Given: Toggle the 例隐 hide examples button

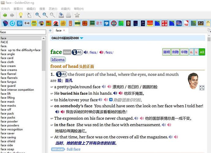Looking at the screenshot, I should (x=175, y=52).
